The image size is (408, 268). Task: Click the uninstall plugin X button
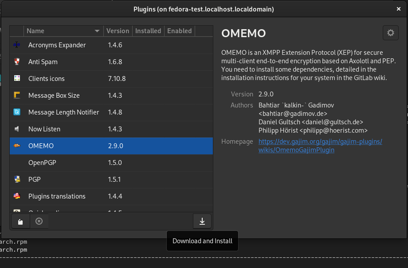coord(39,221)
